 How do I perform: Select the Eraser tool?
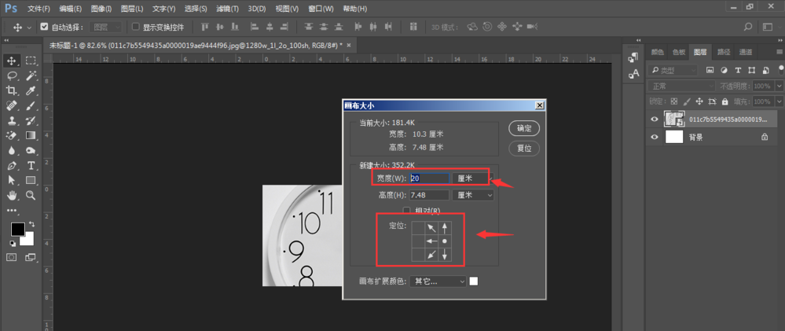click(11, 135)
